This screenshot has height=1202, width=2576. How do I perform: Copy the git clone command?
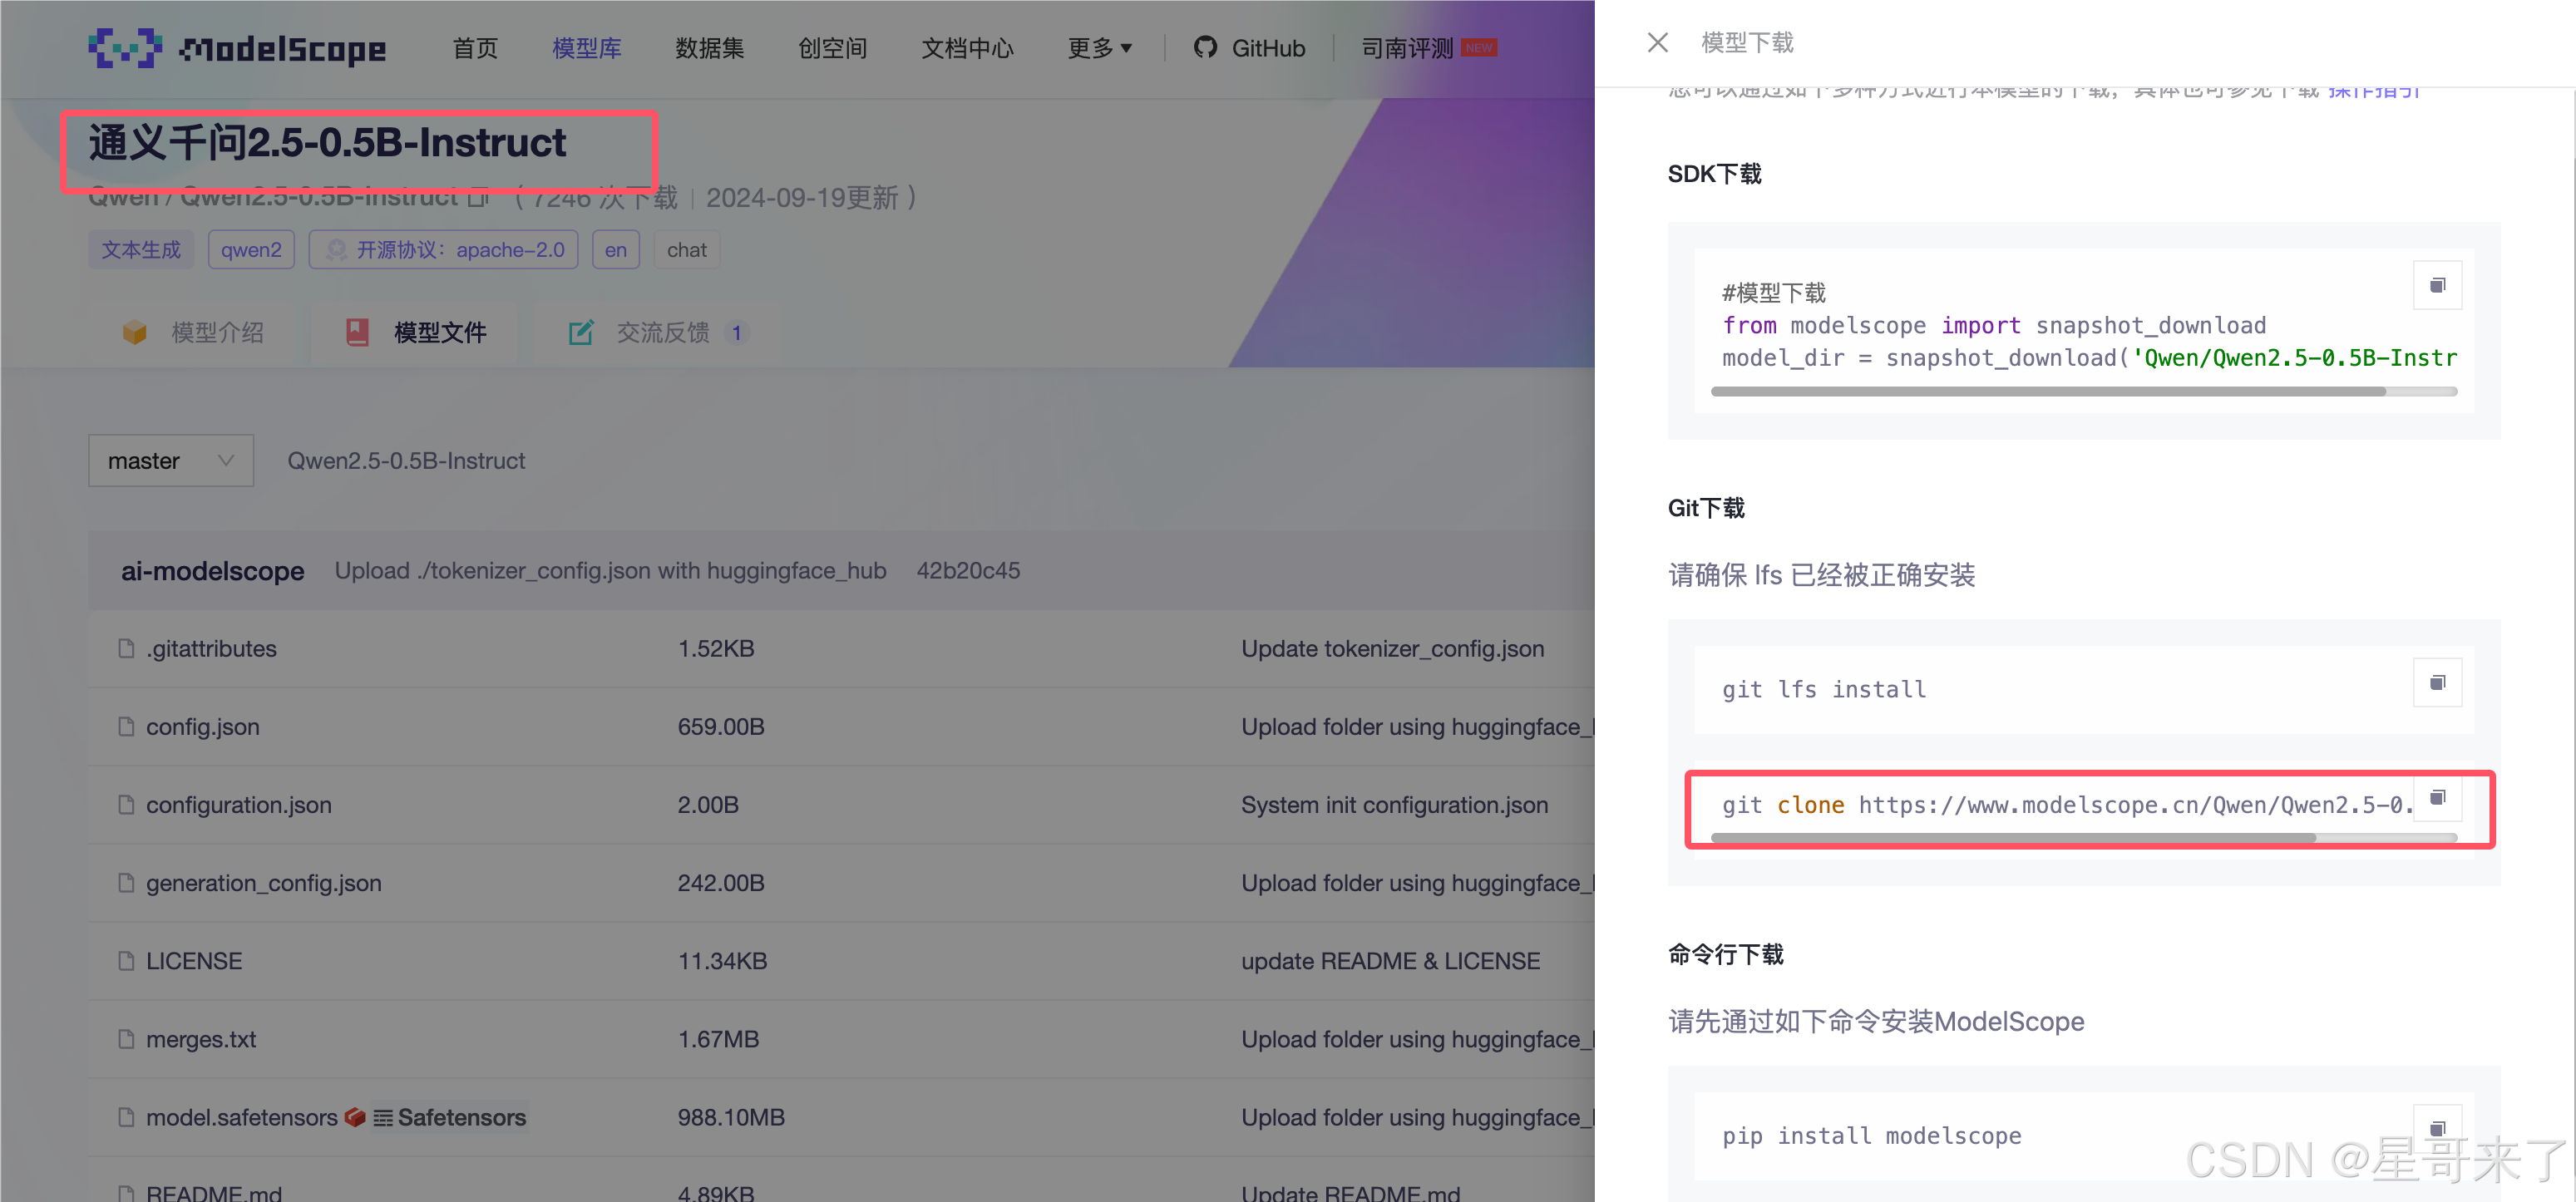click(2437, 798)
